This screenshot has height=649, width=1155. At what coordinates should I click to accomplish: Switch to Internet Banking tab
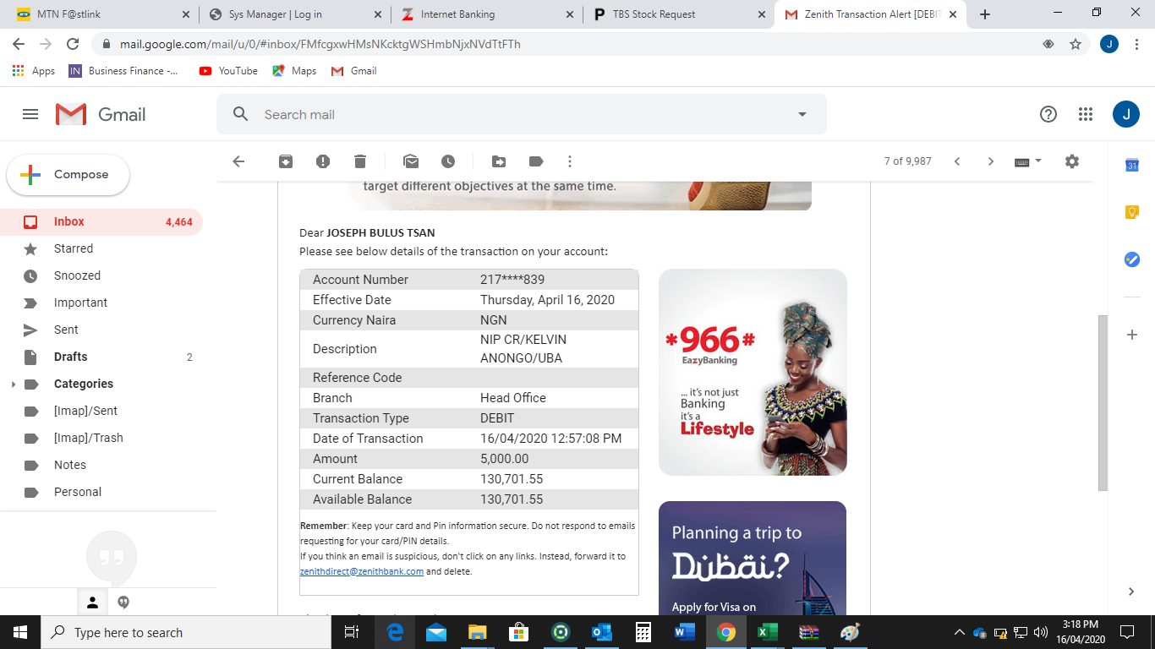pyautogui.click(x=488, y=14)
